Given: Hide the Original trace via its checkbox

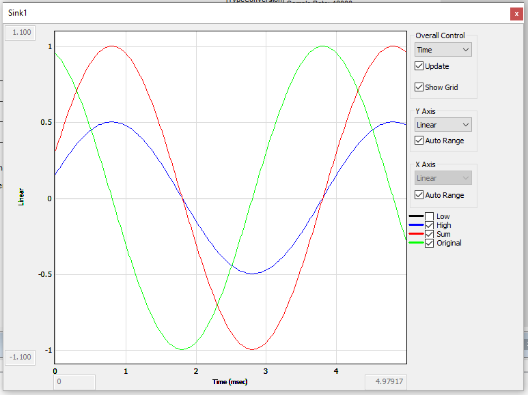Looking at the screenshot, I should pyautogui.click(x=429, y=243).
